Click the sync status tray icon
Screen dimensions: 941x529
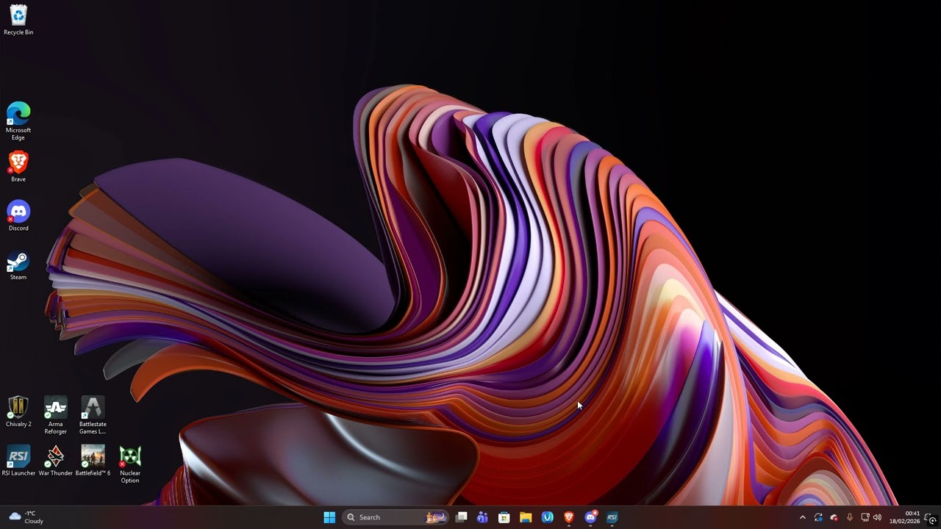[818, 517]
